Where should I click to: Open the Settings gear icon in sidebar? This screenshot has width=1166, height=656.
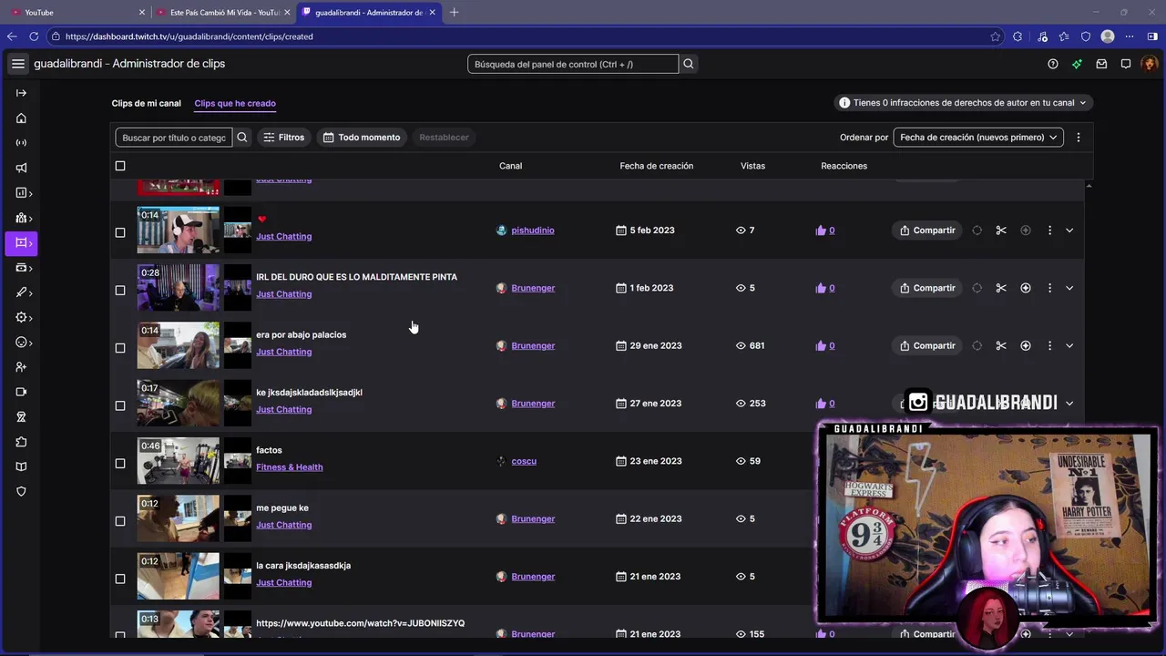[x=21, y=318]
